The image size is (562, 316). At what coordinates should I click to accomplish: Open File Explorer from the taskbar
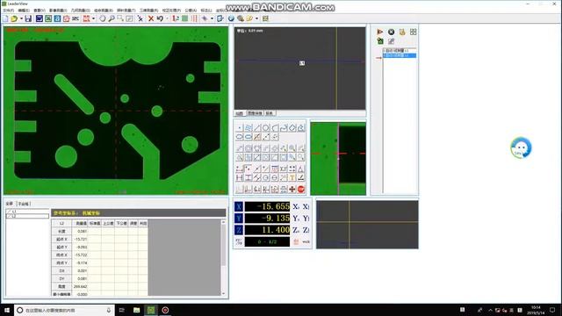[x=137, y=310]
